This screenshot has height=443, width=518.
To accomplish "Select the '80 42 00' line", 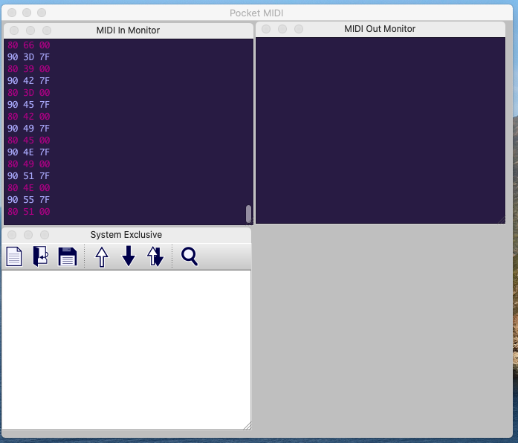I will [29, 117].
